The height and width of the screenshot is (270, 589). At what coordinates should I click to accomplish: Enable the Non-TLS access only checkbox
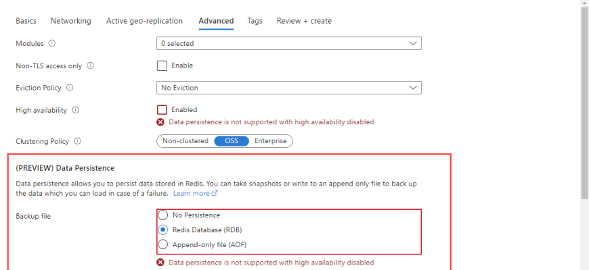[x=162, y=65]
